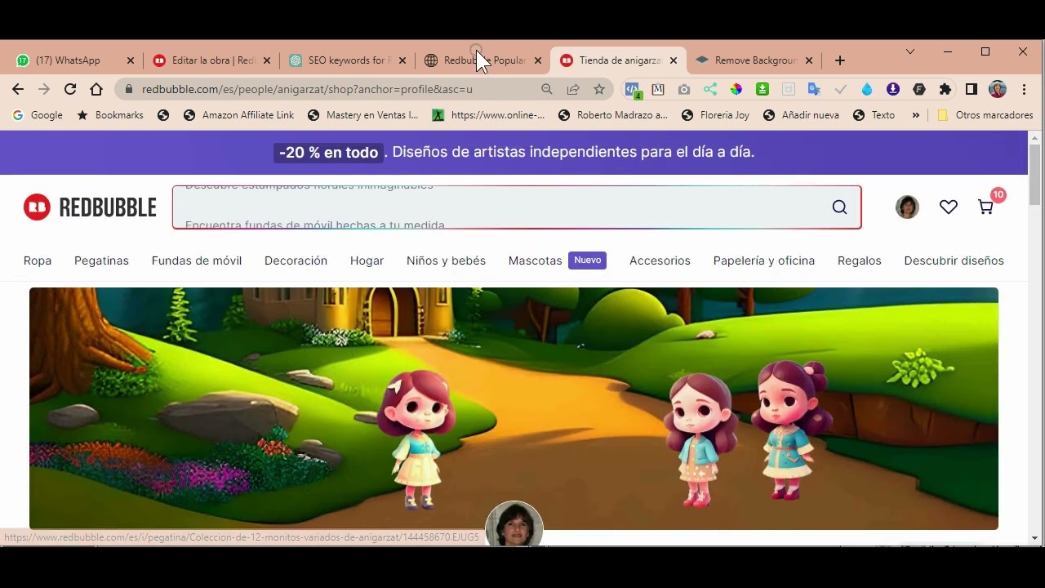The image size is (1045, 588).
Task: Open the Redbubble account avatar menu
Action: coord(907,207)
